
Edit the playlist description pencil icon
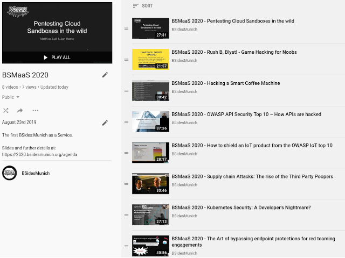click(x=105, y=123)
